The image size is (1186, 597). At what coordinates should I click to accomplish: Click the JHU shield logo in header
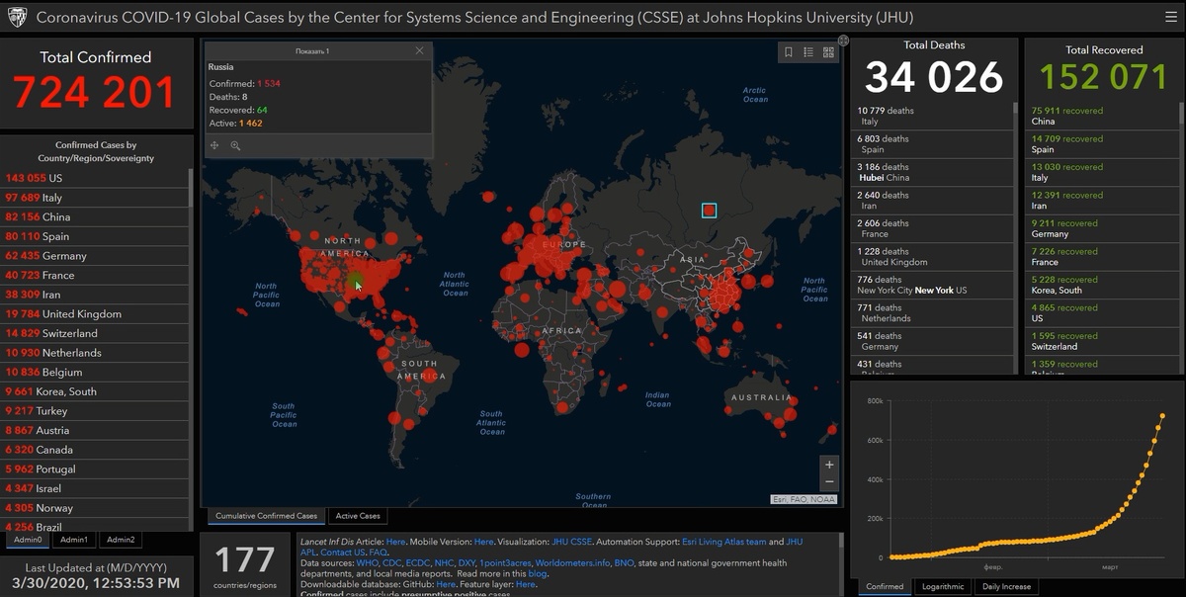[x=16, y=18]
